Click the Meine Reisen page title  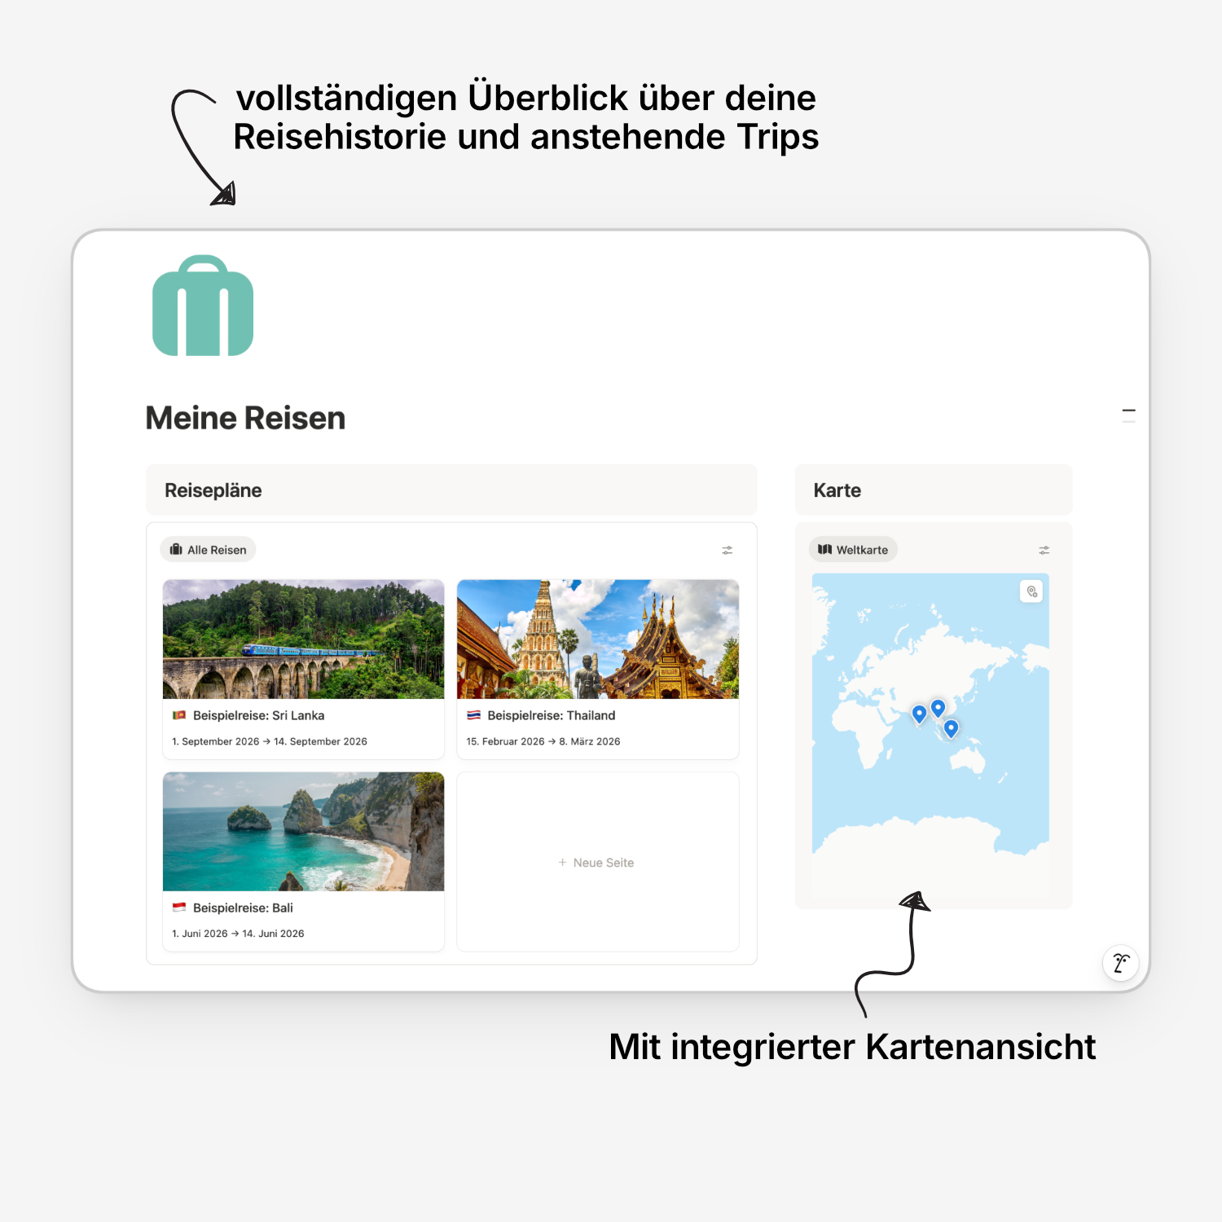pyautogui.click(x=245, y=418)
